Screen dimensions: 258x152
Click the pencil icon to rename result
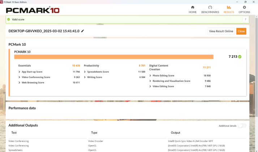(x=83, y=31)
